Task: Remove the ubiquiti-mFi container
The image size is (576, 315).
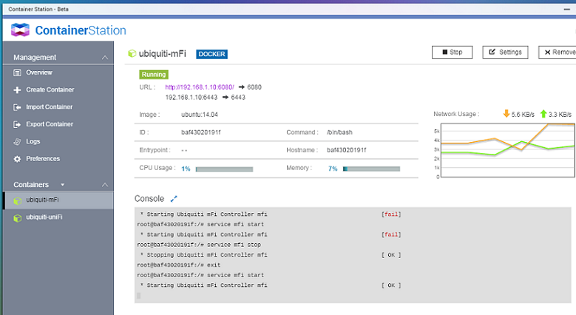Action: (x=557, y=52)
